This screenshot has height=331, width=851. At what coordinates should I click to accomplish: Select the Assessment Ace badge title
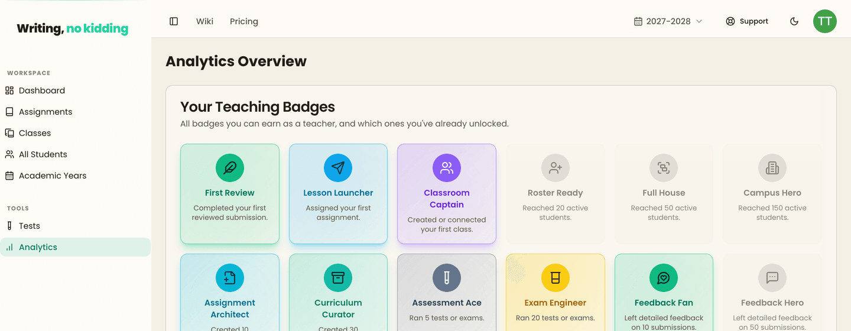pyautogui.click(x=447, y=303)
